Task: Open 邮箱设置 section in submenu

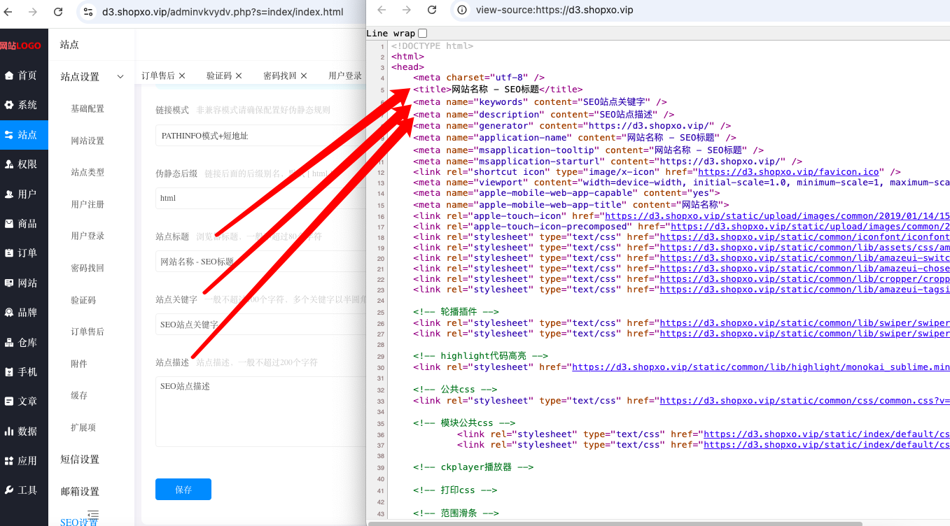Action: (80, 492)
